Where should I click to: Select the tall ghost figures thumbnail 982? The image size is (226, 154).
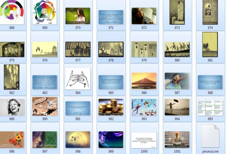coord(11,77)
